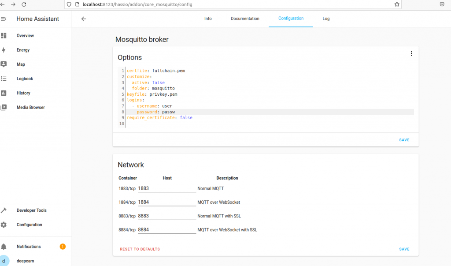Open the Options three-dot overflow menu

coord(411,54)
